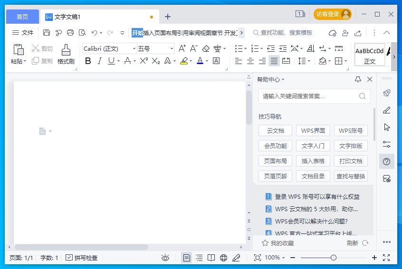The image size is (402, 269).
Task: Open Print Preview icon
Action: [x=82, y=33]
